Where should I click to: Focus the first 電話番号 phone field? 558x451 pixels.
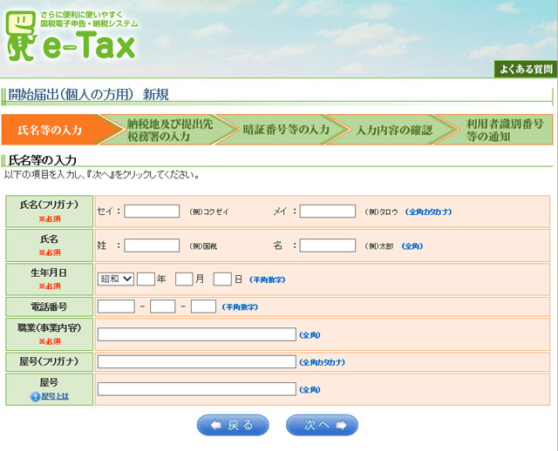pos(116,306)
